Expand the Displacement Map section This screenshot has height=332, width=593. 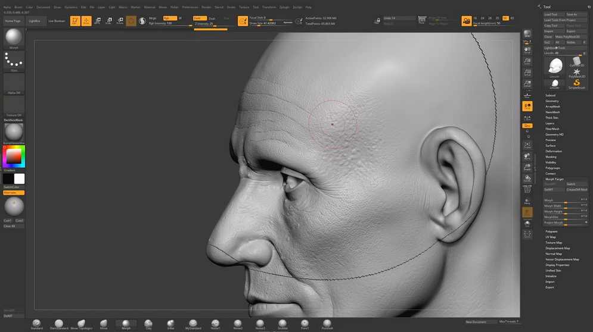click(557, 248)
